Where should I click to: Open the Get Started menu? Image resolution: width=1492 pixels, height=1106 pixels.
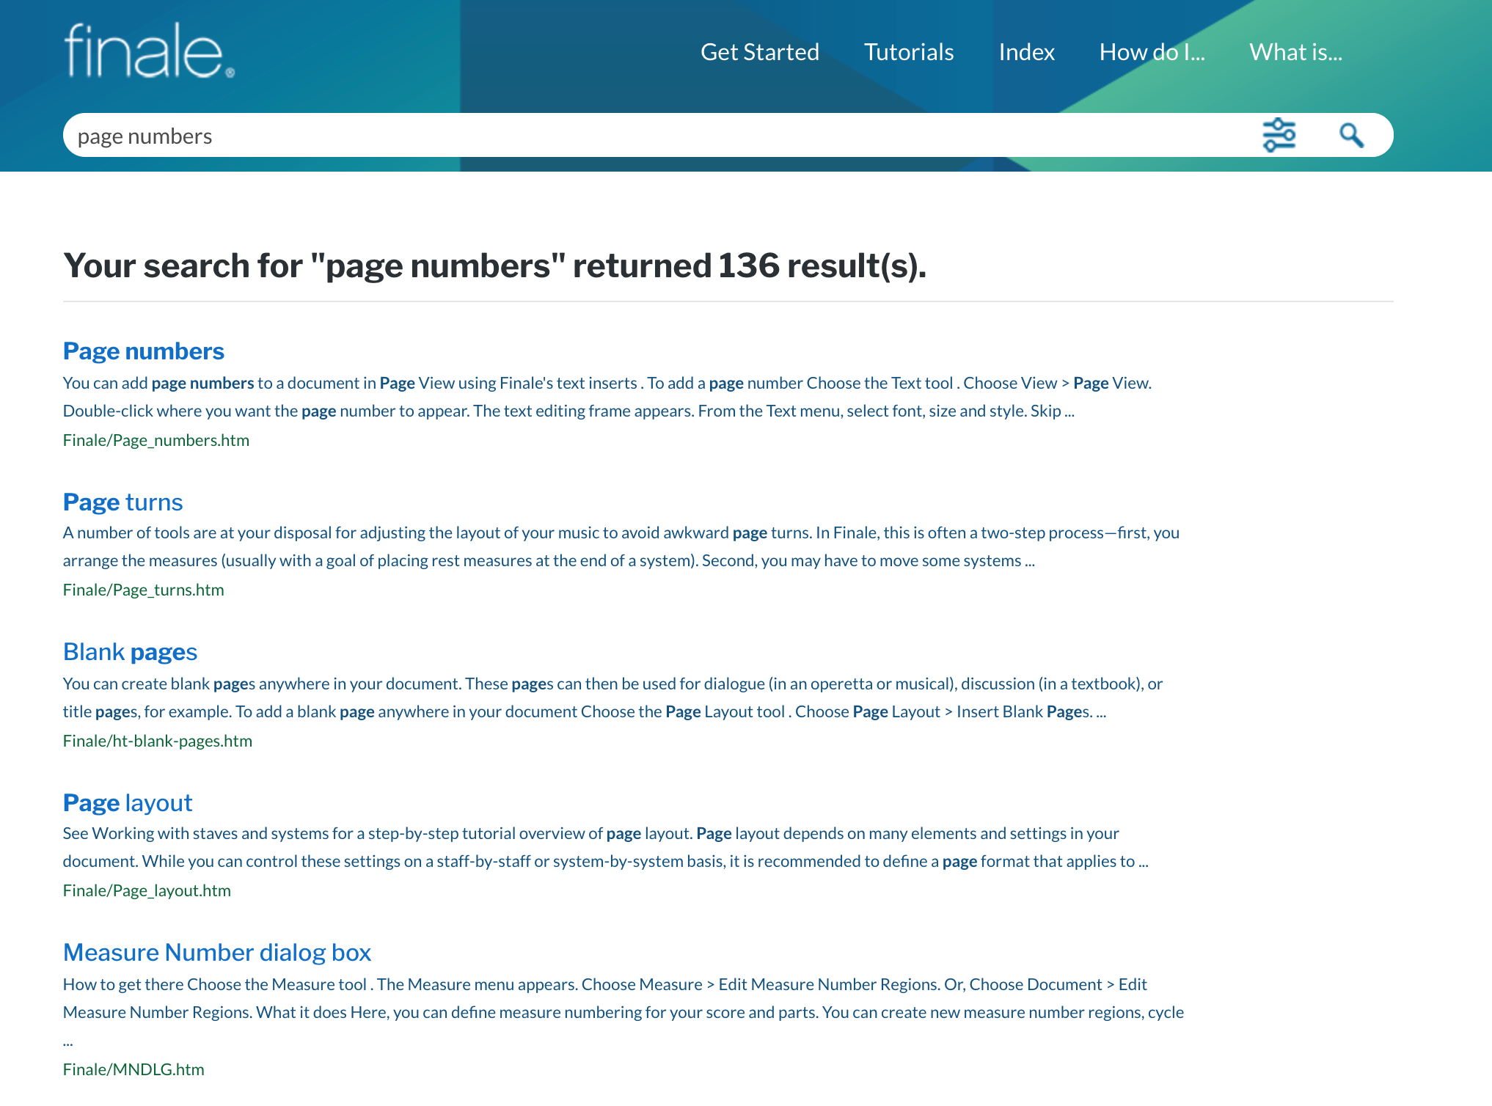(x=759, y=52)
